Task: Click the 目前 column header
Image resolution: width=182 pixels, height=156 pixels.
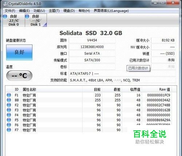Action: (92, 90)
